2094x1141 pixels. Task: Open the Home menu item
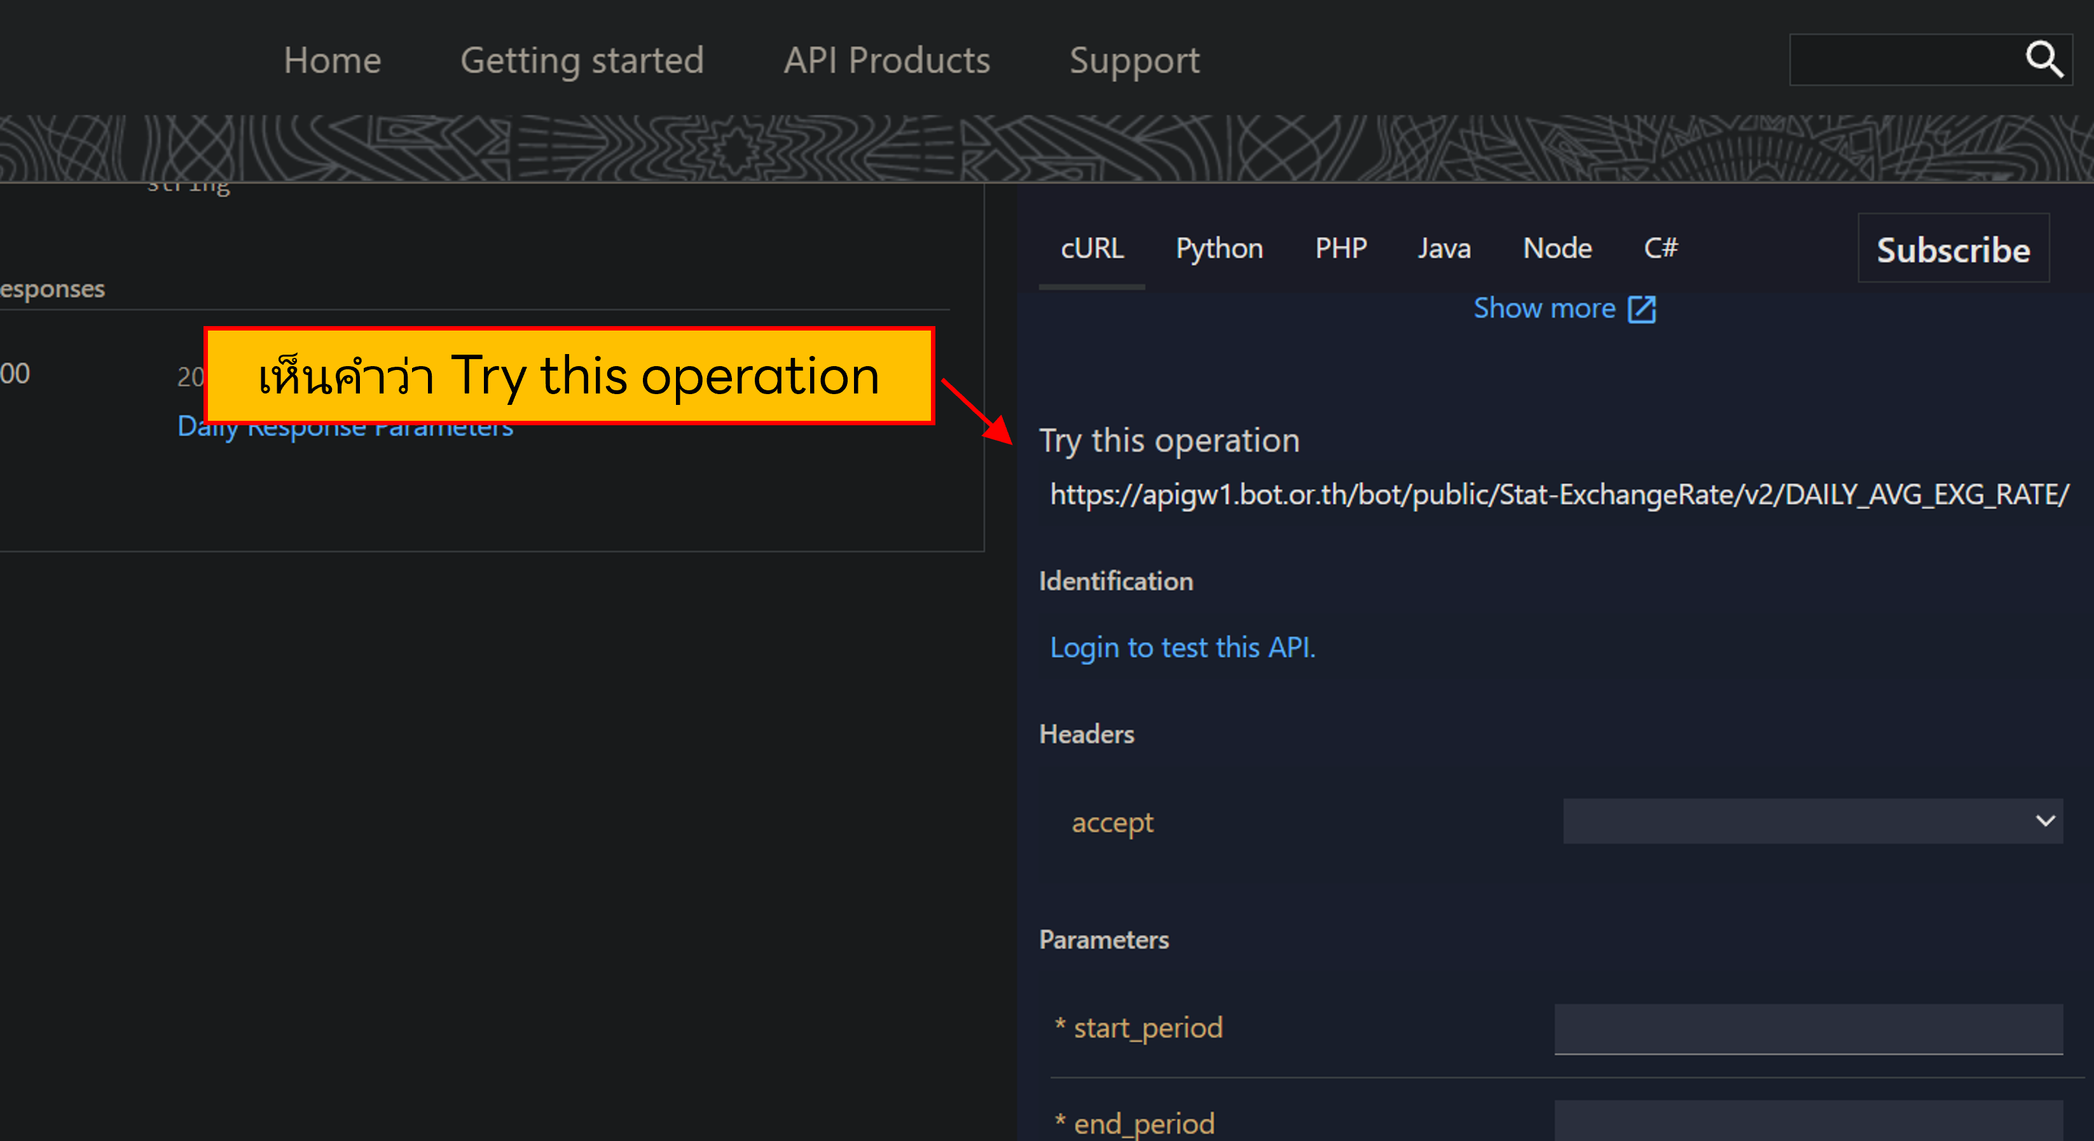pos(332,61)
